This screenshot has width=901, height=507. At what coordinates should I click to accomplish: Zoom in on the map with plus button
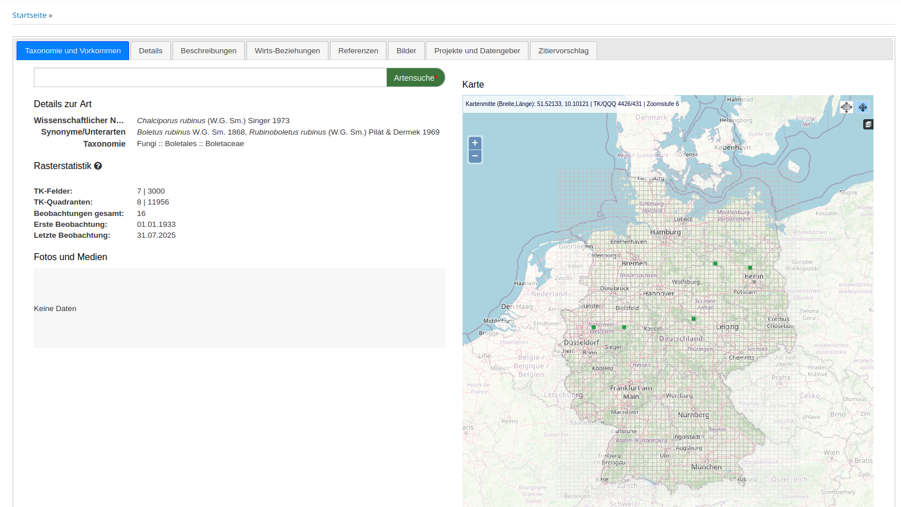click(x=475, y=143)
